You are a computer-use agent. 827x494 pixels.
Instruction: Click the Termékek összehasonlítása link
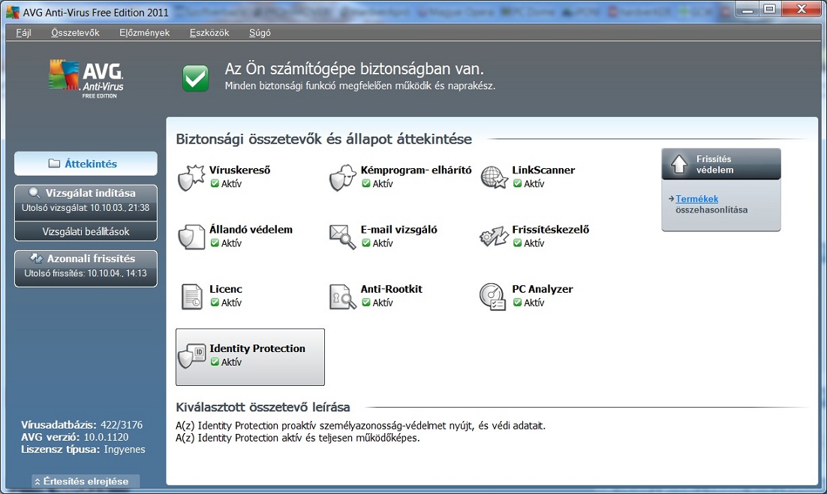[697, 199]
